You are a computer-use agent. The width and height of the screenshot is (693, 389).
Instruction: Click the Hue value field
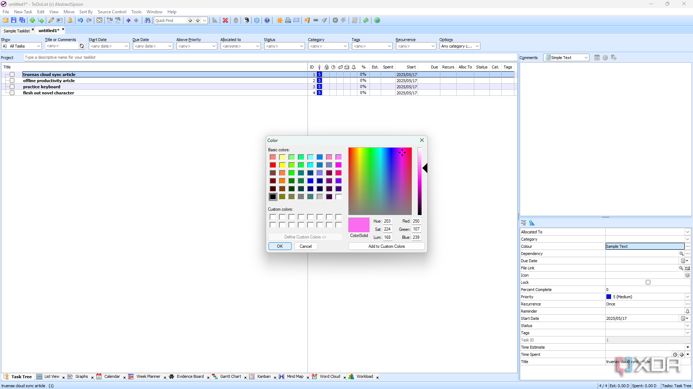point(387,221)
